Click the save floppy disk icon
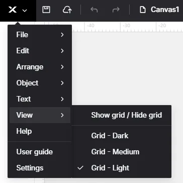The width and height of the screenshot is (183, 183). pos(46,10)
